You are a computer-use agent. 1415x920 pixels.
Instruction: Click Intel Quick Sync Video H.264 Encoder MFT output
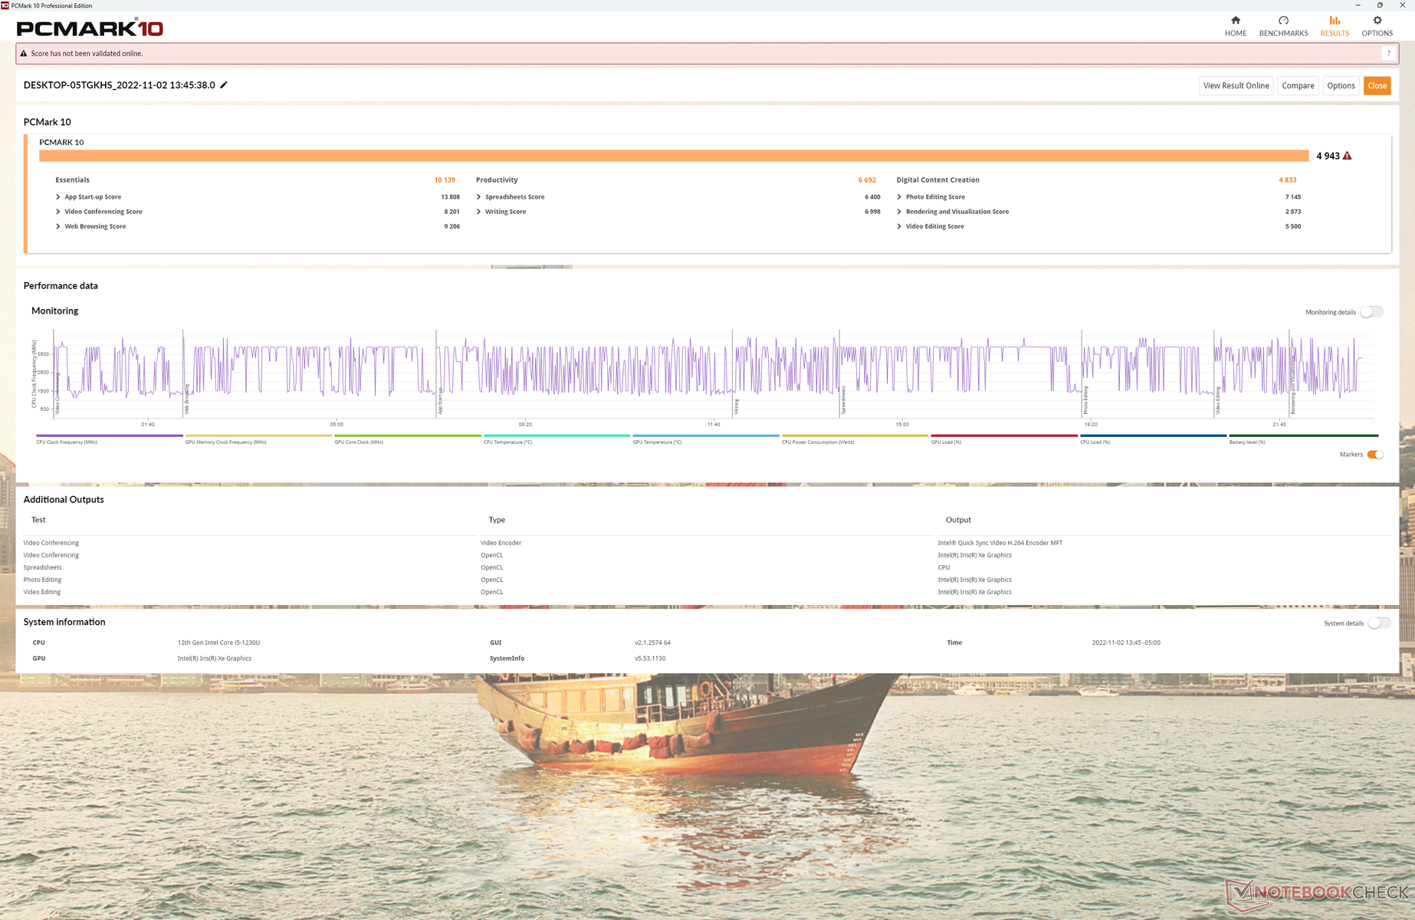tap(1000, 543)
